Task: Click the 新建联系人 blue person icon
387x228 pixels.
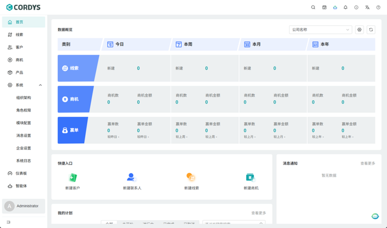Action: 132,177
